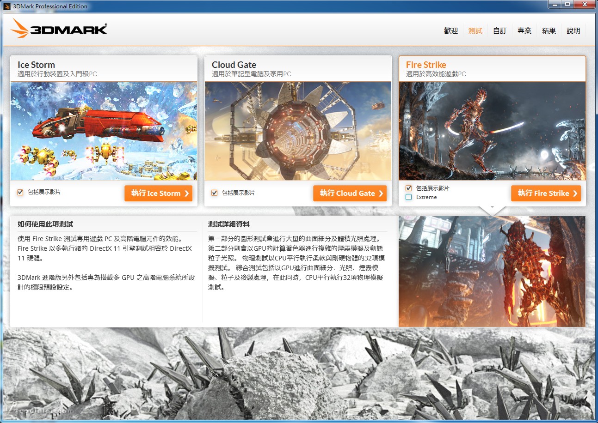Go to the 專業 tab
This screenshot has width=598, height=423.
click(524, 30)
